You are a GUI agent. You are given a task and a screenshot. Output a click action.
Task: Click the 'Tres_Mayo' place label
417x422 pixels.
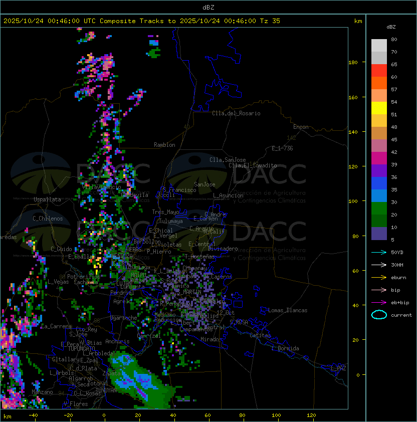pos(165,212)
